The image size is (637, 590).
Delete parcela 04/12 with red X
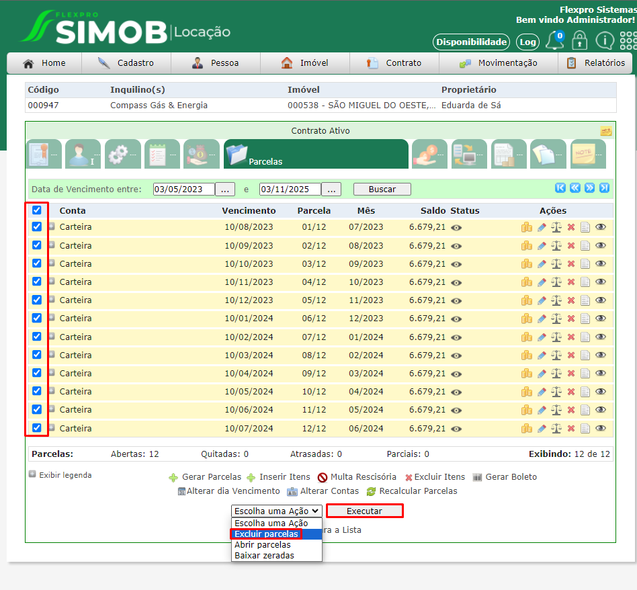pyautogui.click(x=570, y=282)
